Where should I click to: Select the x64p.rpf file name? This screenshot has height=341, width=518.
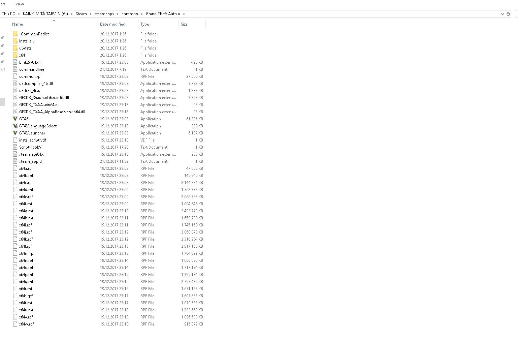click(x=26, y=275)
